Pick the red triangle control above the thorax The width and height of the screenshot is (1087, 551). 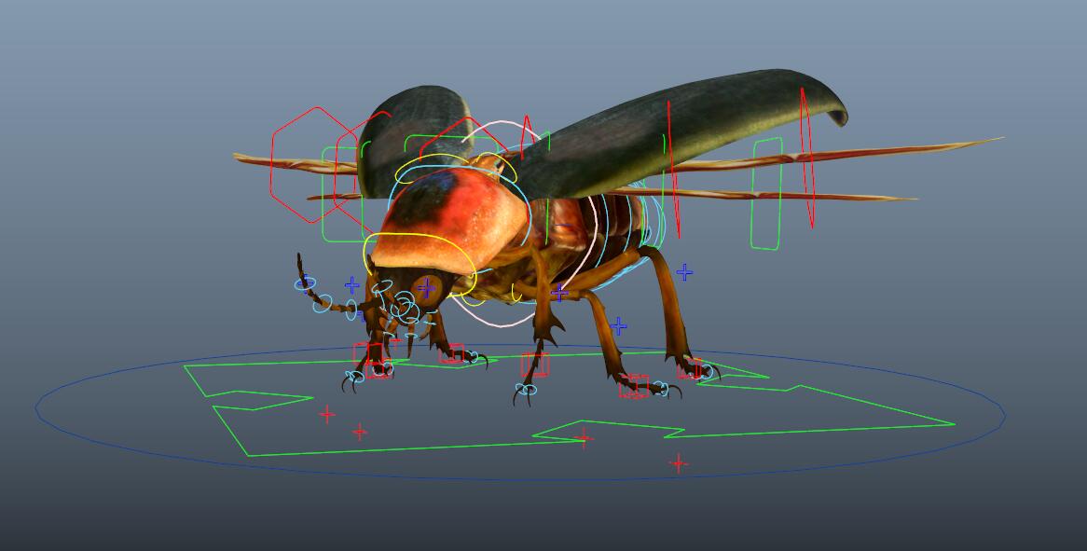[528, 135]
